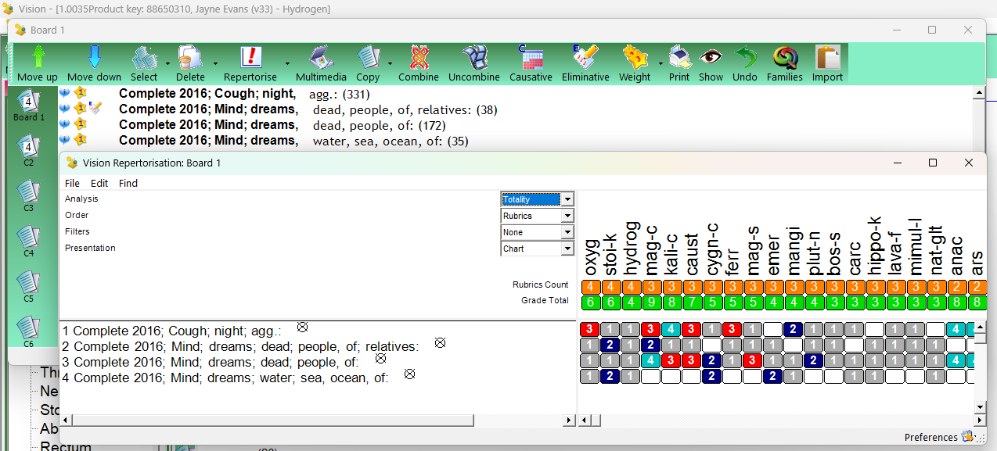This screenshot has height=451, width=997.
Task: Select board row water, sea, ocean, of: (35)
Action: point(293,141)
